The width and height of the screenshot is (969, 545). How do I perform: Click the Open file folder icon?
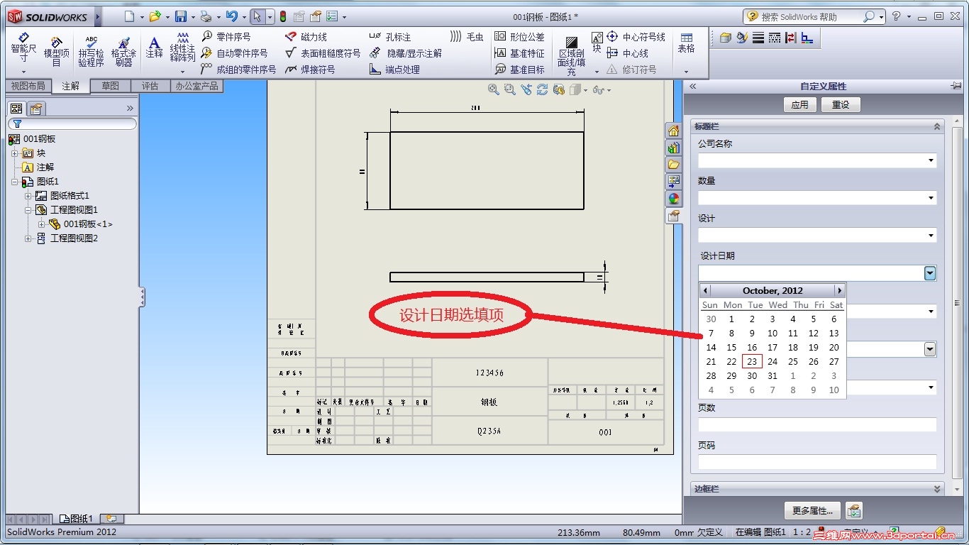(x=155, y=16)
